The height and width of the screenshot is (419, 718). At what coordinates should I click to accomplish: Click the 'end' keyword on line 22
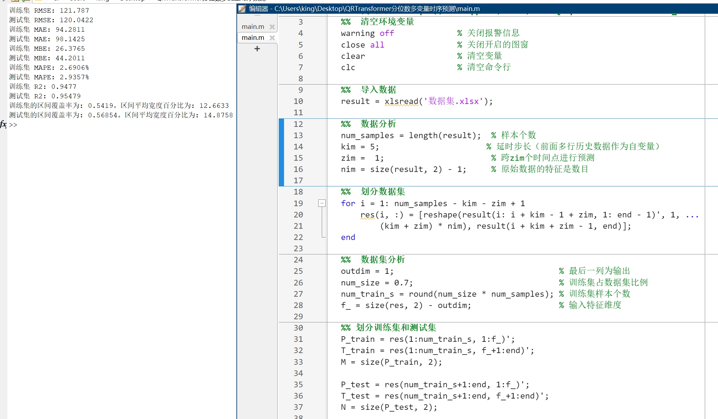click(348, 238)
